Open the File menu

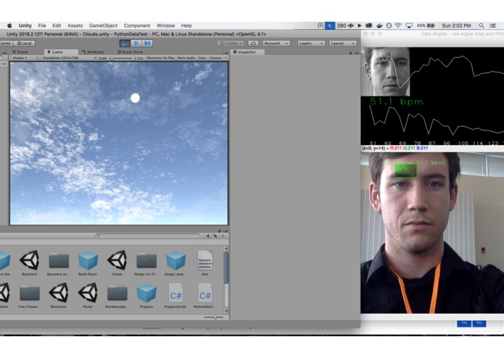42,25
